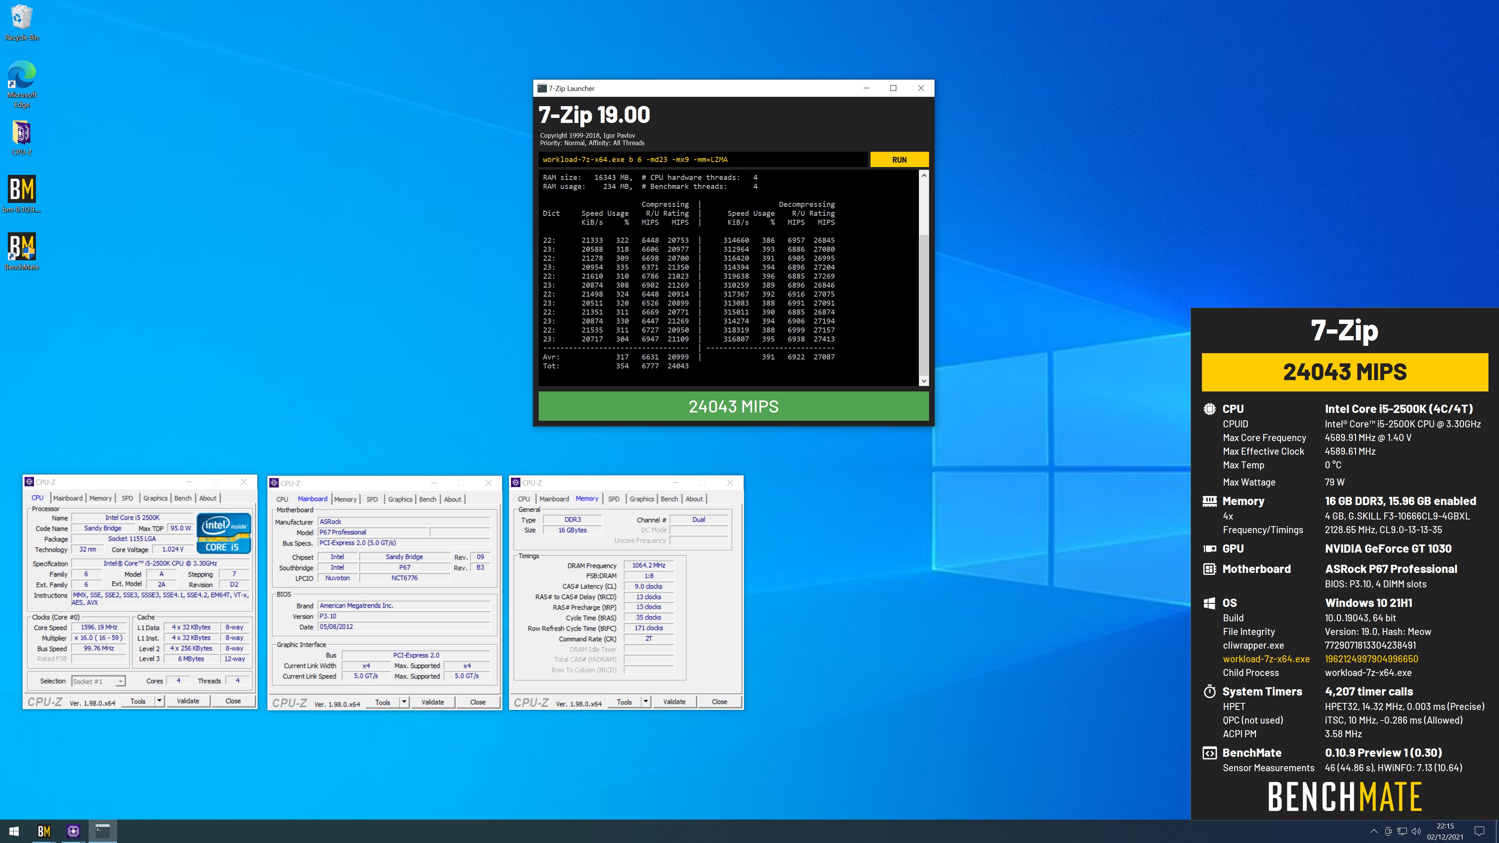Click the DRAM Frequency 1064.2 MHz value
This screenshot has height=843, width=1499.
[648, 566]
